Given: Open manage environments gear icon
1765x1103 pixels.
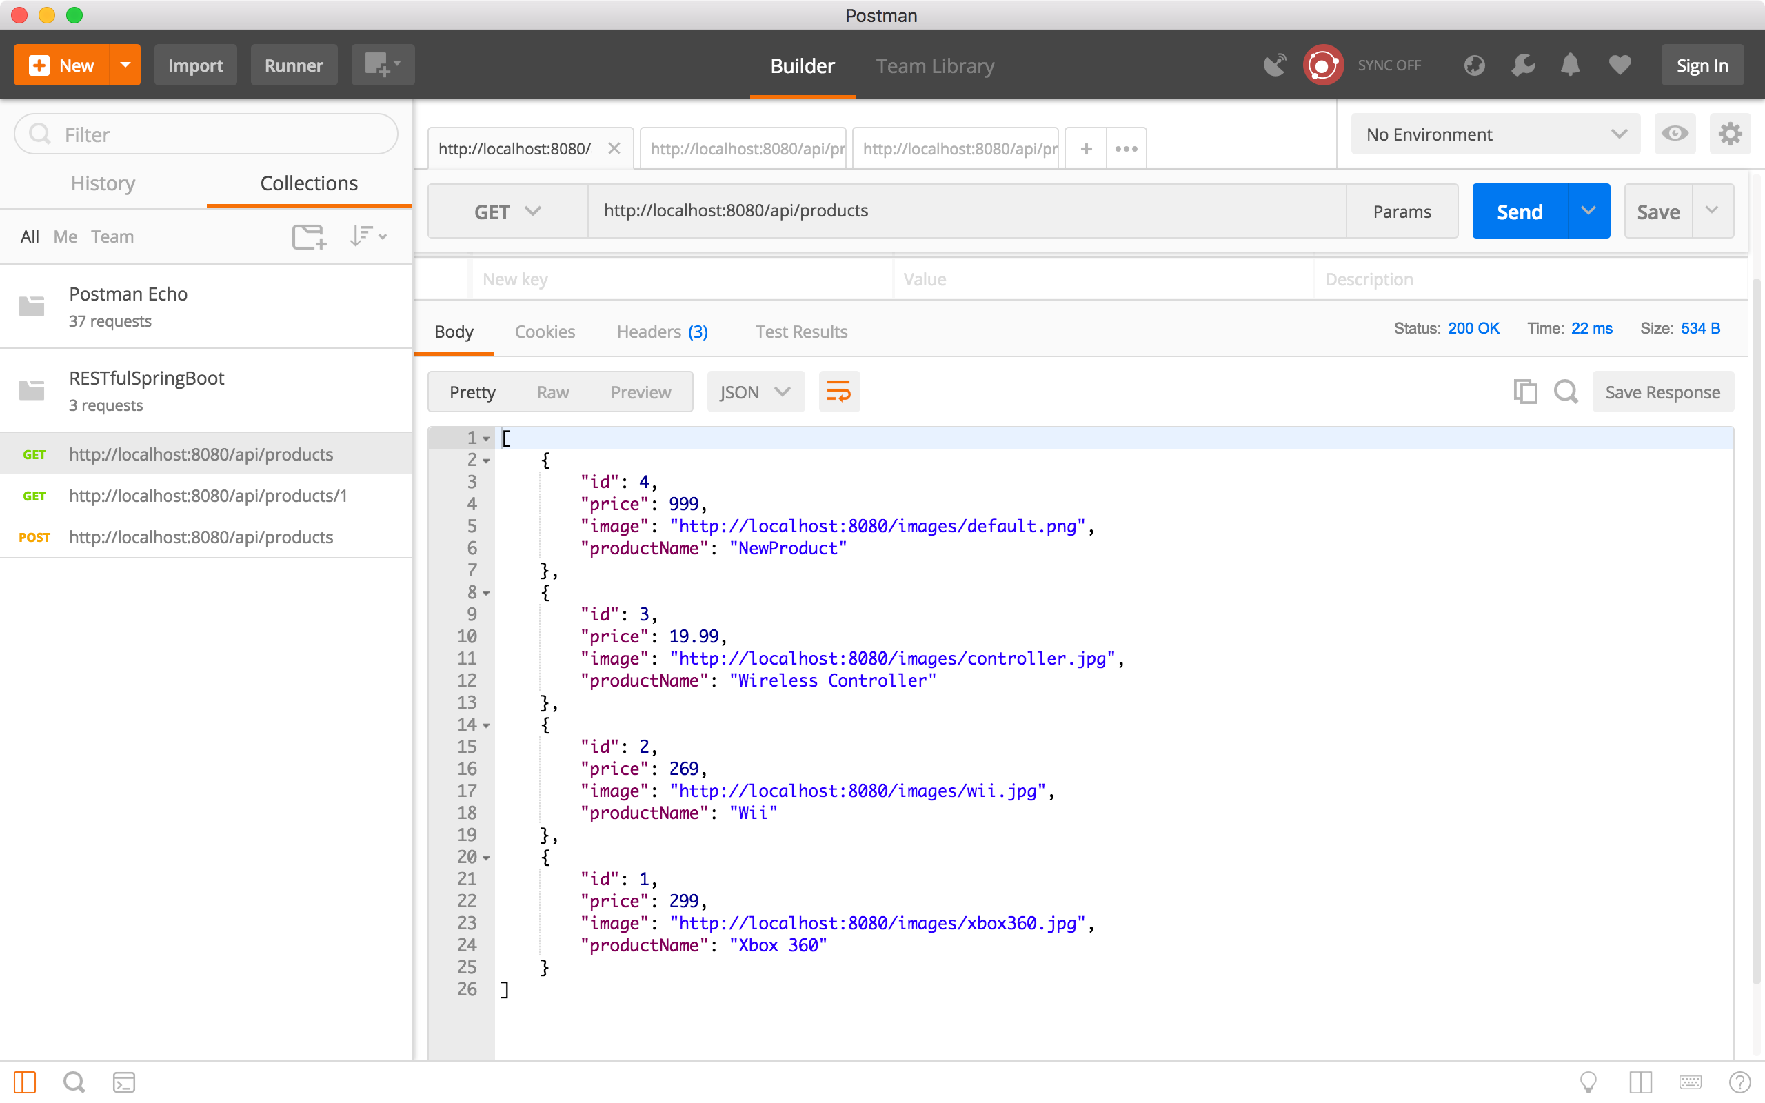Looking at the screenshot, I should point(1730,134).
